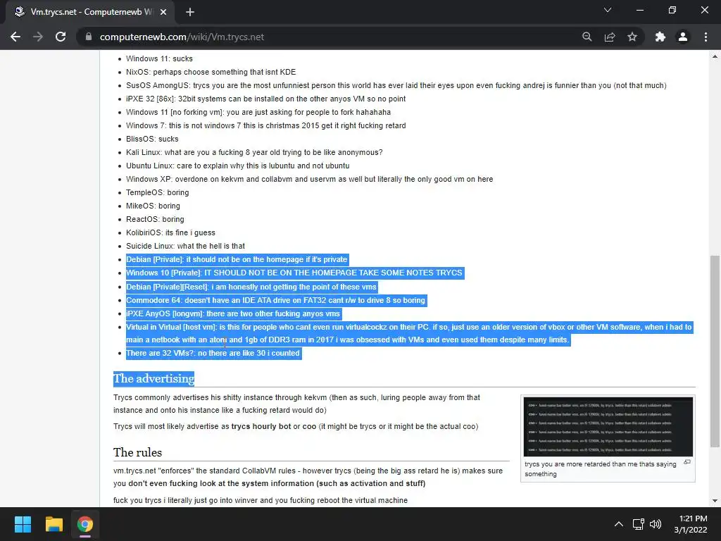Click the 'Debian [Private][Reset]' list entry
This screenshot has height=541, width=721.
click(x=251, y=287)
